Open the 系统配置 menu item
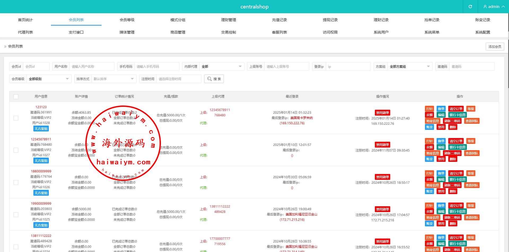Viewport: 509px width, 252px height. pyautogui.click(x=482, y=32)
